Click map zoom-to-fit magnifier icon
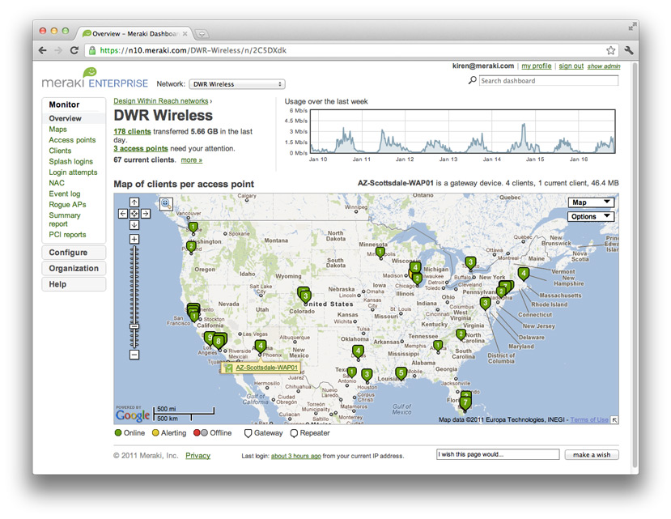Screen dimensions: 671x519 (x=166, y=204)
